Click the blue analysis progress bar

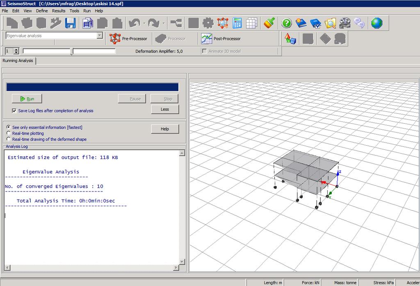click(x=92, y=87)
